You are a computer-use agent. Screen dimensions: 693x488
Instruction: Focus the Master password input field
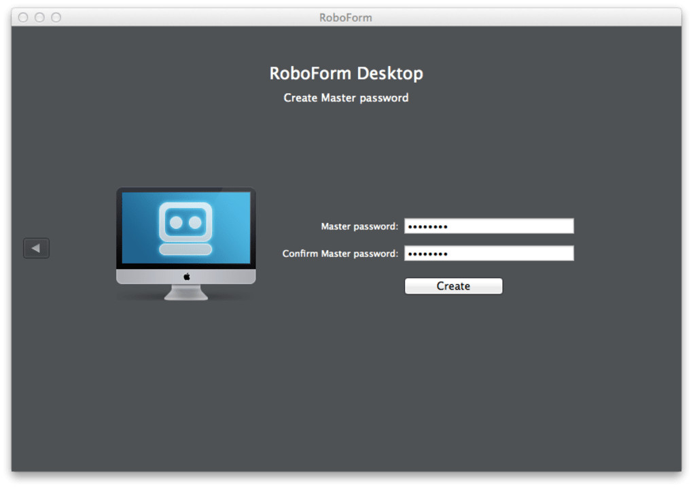point(488,226)
